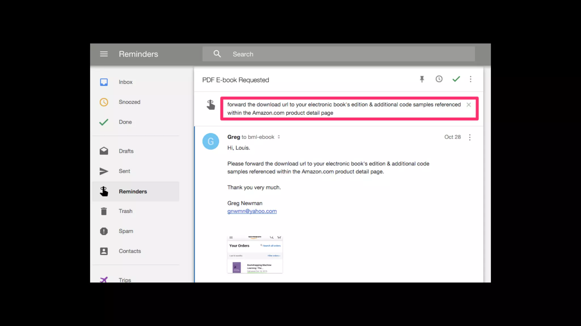Image resolution: width=581 pixels, height=326 pixels.
Task: Open email thread three-dot options menu
Action: coord(471,79)
